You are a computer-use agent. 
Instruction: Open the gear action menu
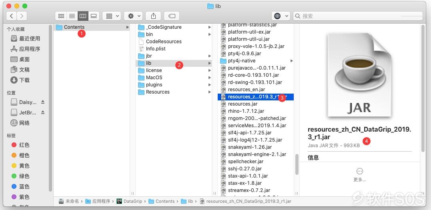[x=133, y=16]
